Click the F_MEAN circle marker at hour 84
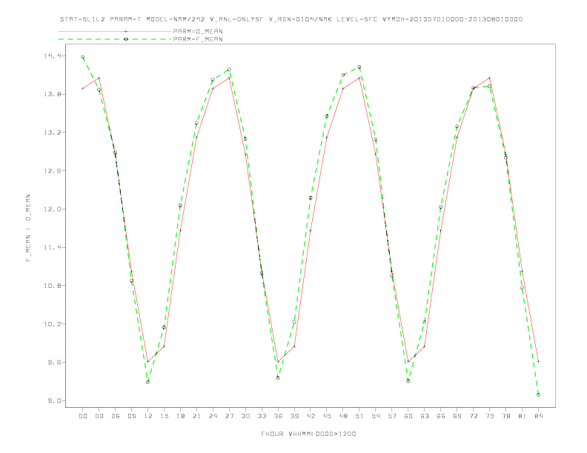The height and width of the screenshot is (453, 587). coord(538,395)
